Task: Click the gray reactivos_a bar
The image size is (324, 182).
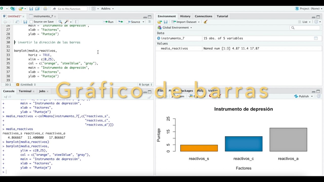Action: coord(288,140)
